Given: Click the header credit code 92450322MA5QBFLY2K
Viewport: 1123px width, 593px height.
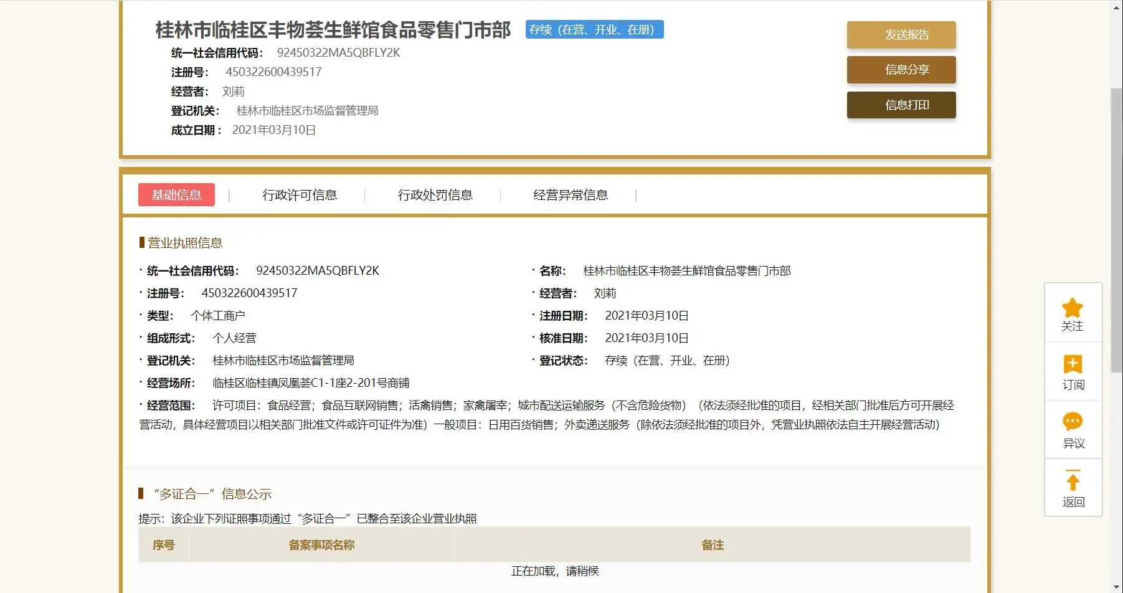Looking at the screenshot, I should tap(339, 53).
